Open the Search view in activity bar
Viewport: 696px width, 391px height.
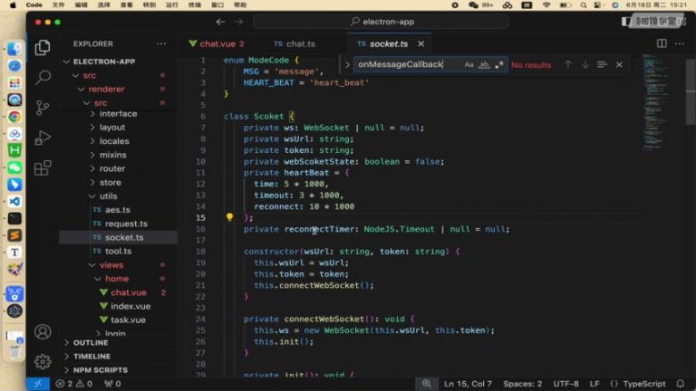43,77
